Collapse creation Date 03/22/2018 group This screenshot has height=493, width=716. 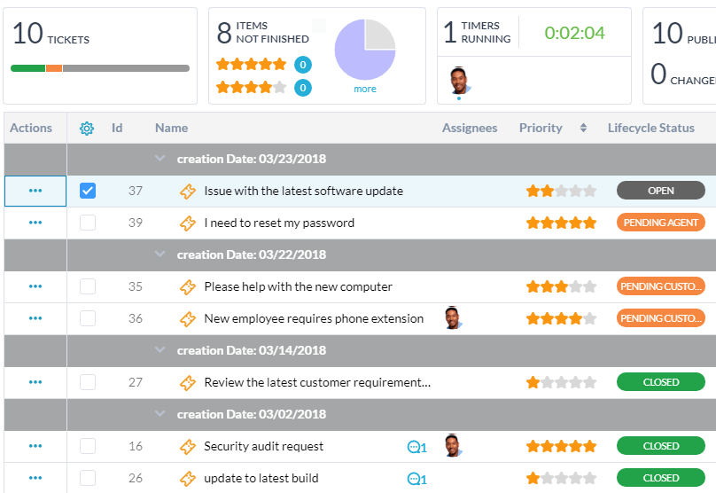tap(160, 254)
